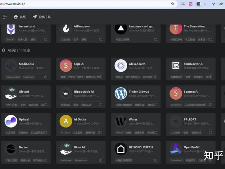
Task: Click the OpenBioML logo
Action: 176,149
